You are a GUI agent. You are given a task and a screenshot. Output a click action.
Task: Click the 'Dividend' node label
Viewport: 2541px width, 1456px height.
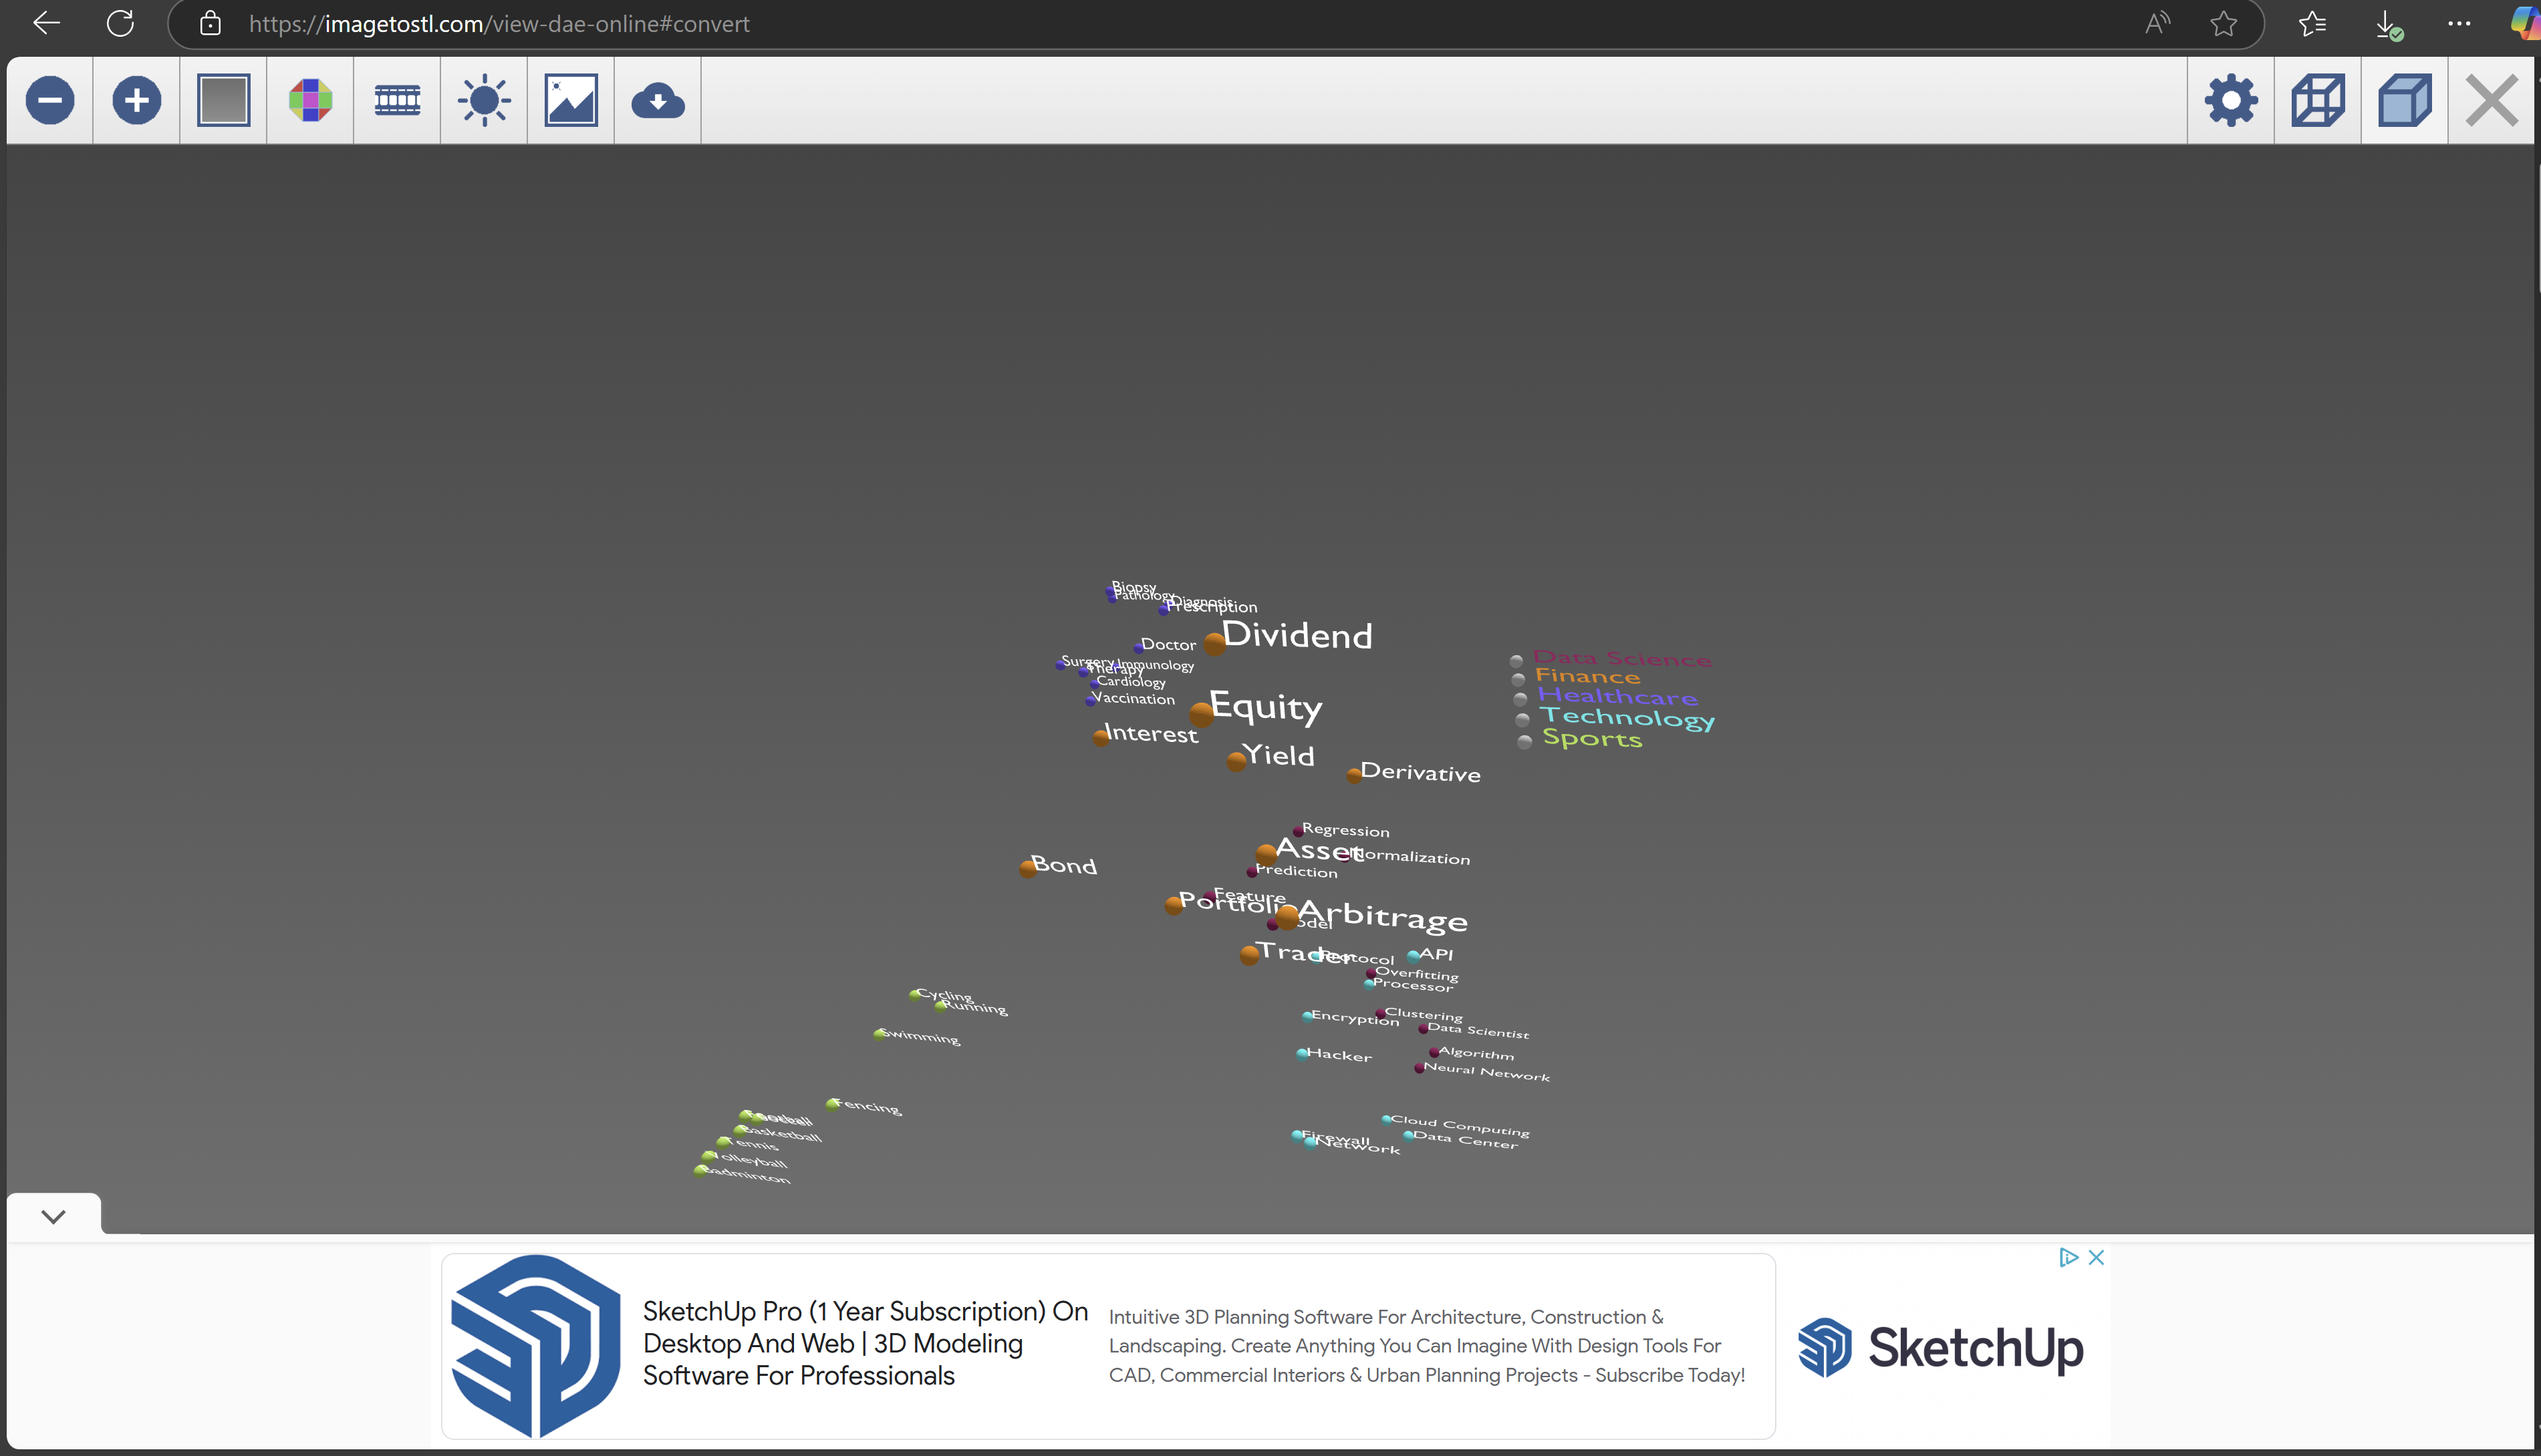pyautogui.click(x=1297, y=635)
